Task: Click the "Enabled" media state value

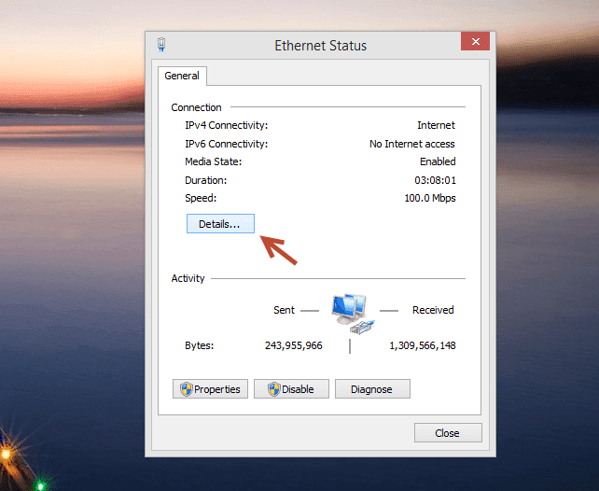Action: 438,161
